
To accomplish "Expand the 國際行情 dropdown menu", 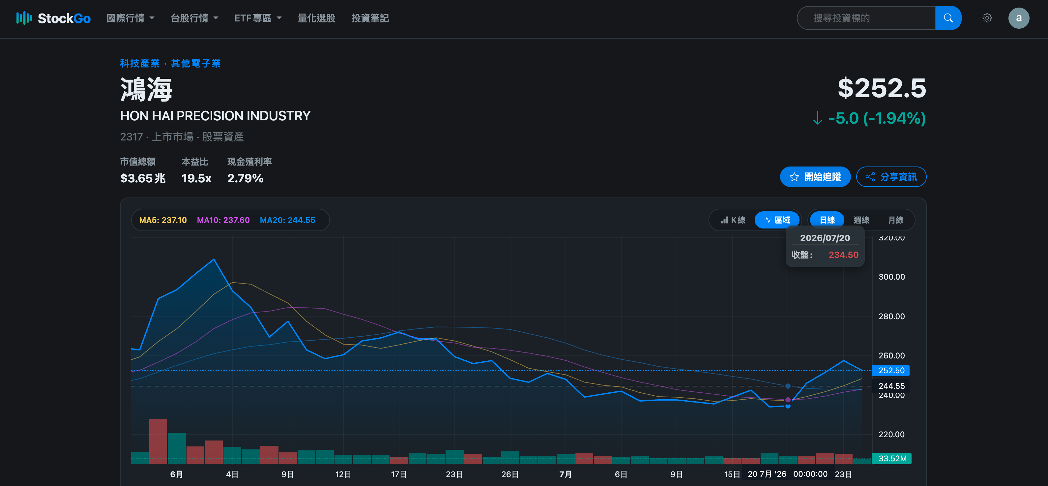I will pyautogui.click(x=130, y=18).
